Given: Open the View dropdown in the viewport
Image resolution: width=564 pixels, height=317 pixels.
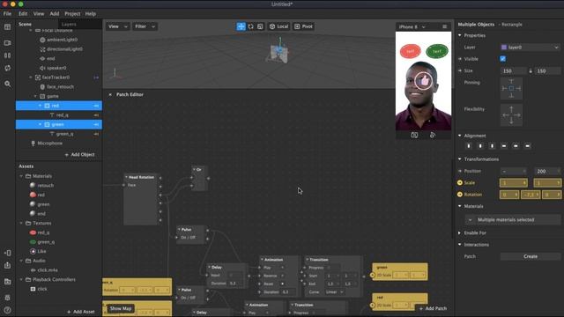Looking at the screenshot, I should (x=117, y=26).
